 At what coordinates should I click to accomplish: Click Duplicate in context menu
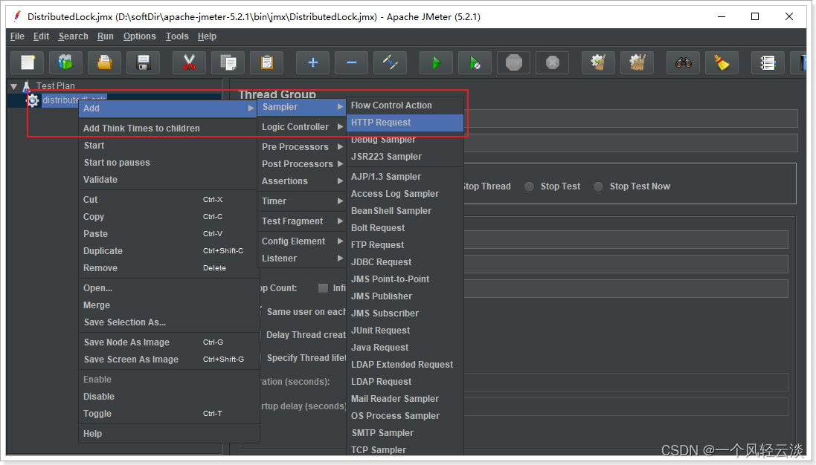click(167, 251)
